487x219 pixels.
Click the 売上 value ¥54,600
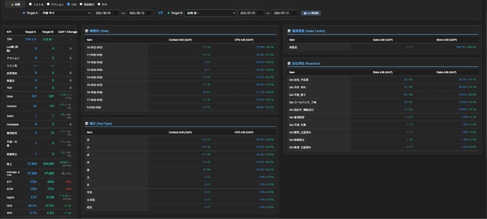click(x=48, y=164)
